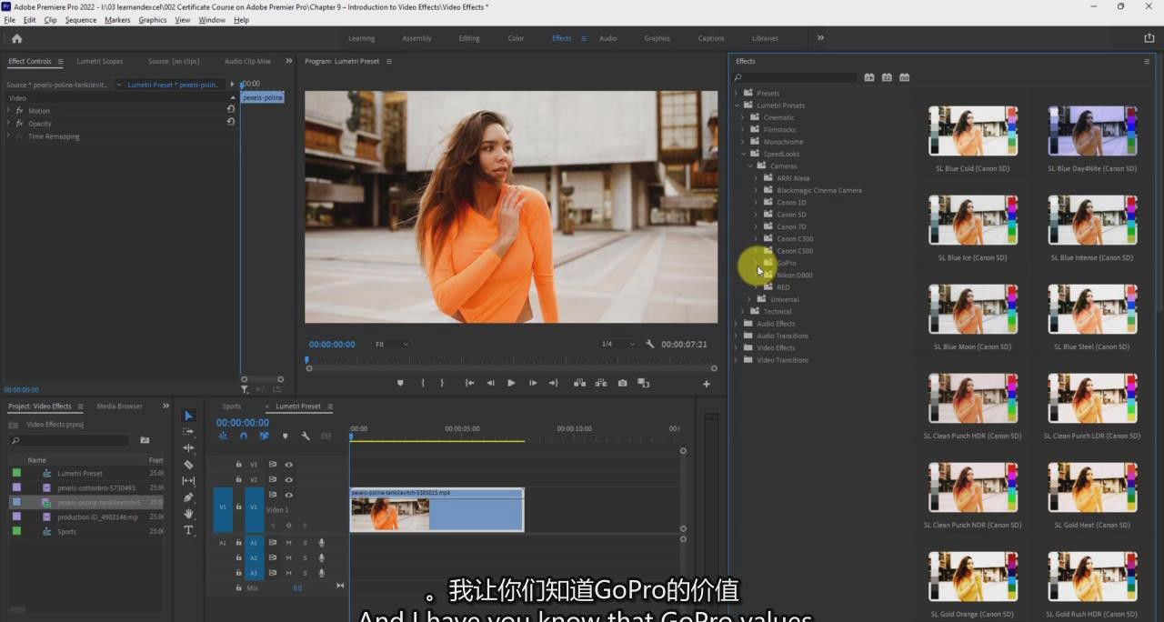Reset the Motion effect
1164x622 pixels.
(x=231, y=110)
